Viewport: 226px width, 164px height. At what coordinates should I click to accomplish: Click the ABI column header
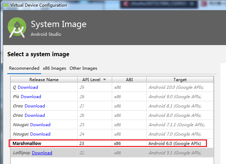[x=129, y=79]
